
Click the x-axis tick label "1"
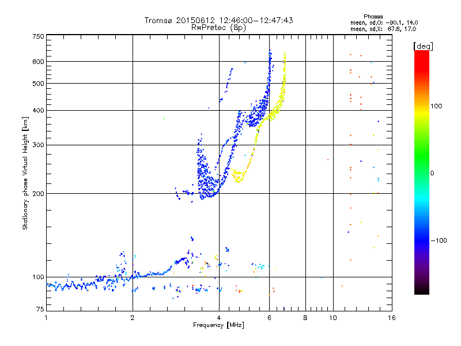tap(46, 318)
